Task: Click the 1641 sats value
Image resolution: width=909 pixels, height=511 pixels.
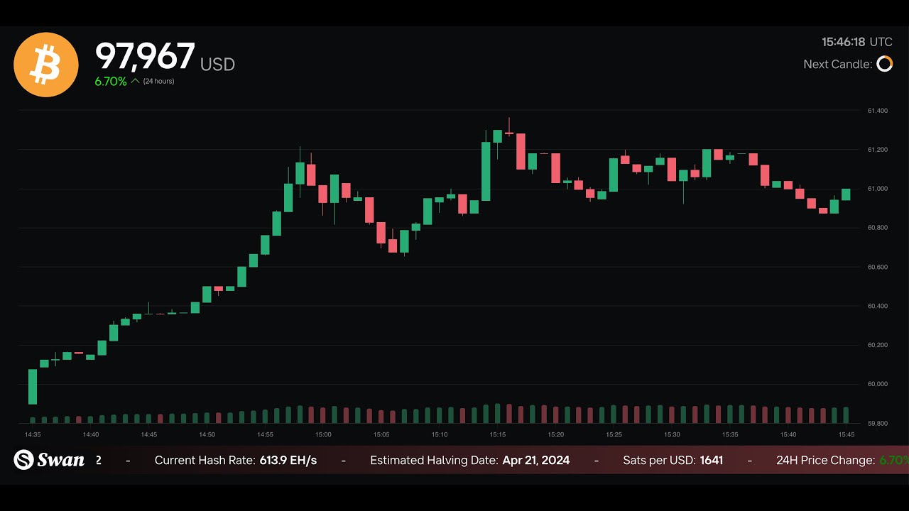Action: point(712,461)
